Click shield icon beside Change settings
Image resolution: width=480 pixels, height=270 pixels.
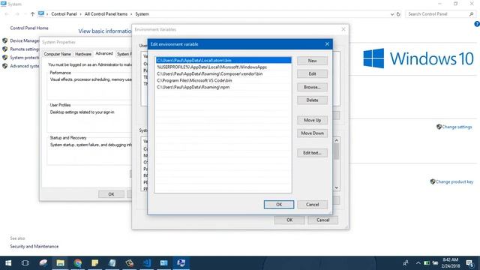[439, 127]
